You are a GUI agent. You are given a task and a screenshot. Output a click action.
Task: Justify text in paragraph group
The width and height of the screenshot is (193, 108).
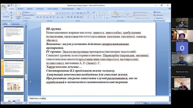78,17
